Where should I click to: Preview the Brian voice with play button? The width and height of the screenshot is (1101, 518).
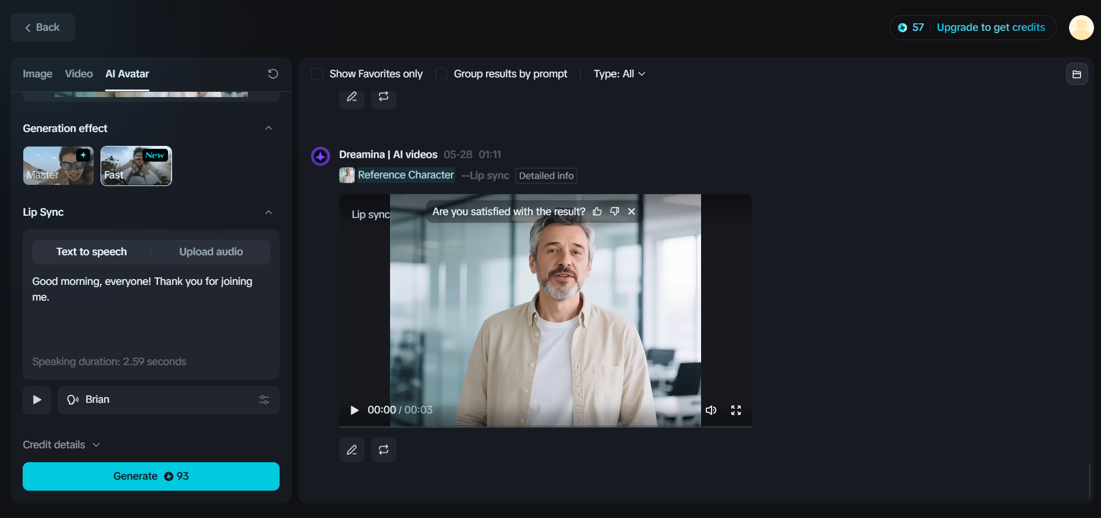pyautogui.click(x=37, y=400)
